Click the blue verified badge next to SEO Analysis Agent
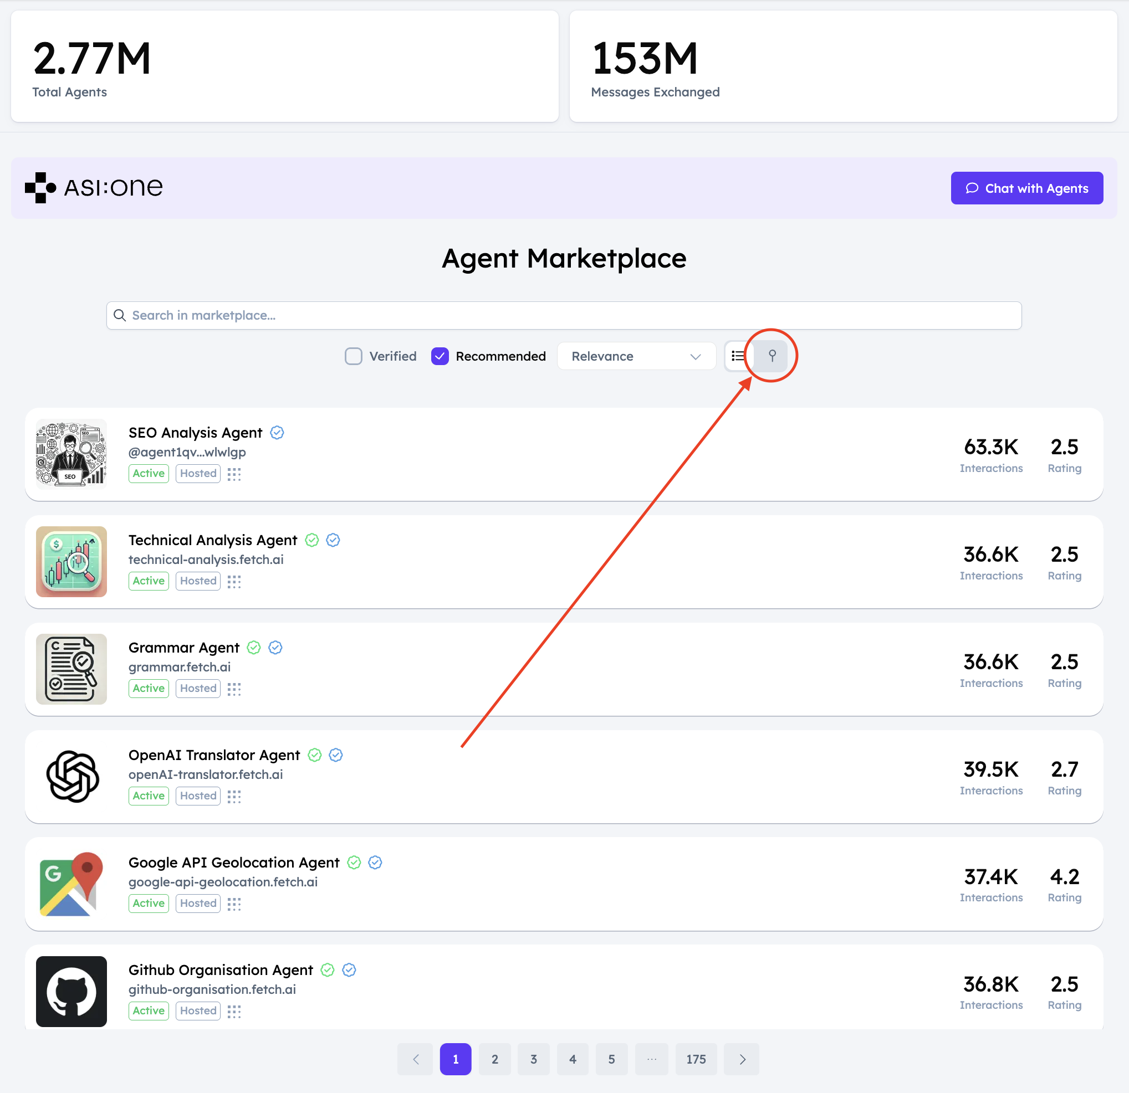The height and width of the screenshot is (1093, 1129). click(277, 433)
